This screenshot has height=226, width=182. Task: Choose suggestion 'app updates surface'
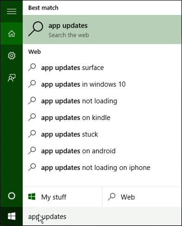click(x=102, y=68)
